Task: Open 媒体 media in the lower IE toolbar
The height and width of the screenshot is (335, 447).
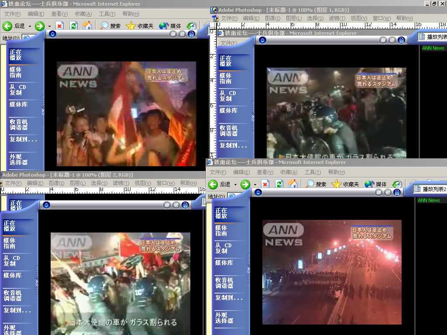Action: (375, 184)
